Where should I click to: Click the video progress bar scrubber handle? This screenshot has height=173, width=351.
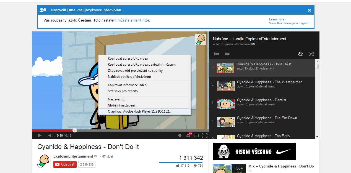point(75,130)
